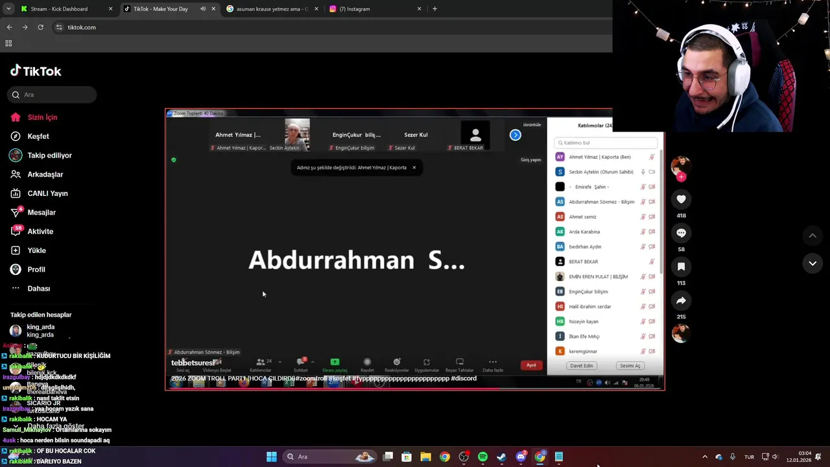Click the Windows taskbar Ara search box
This screenshot has height=467, width=830.
coord(329,457)
